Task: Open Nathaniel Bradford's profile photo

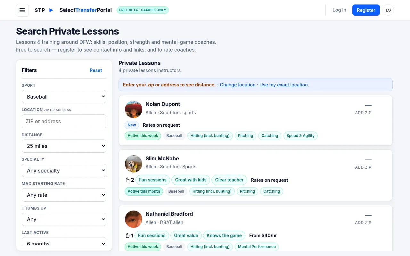Action: (x=134, y=219)
